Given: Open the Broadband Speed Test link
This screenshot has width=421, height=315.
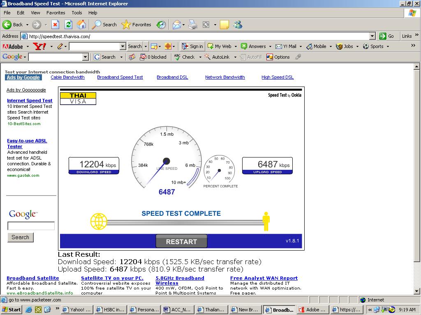Looking at the screenshot, I should [120, 77].
